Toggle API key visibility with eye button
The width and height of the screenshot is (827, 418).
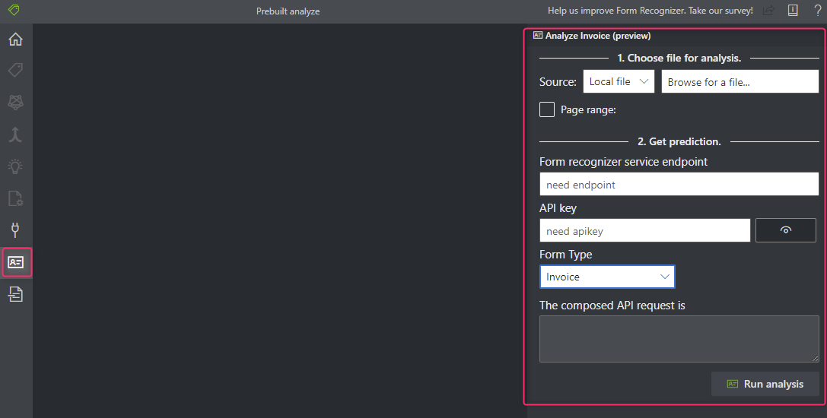786,230
